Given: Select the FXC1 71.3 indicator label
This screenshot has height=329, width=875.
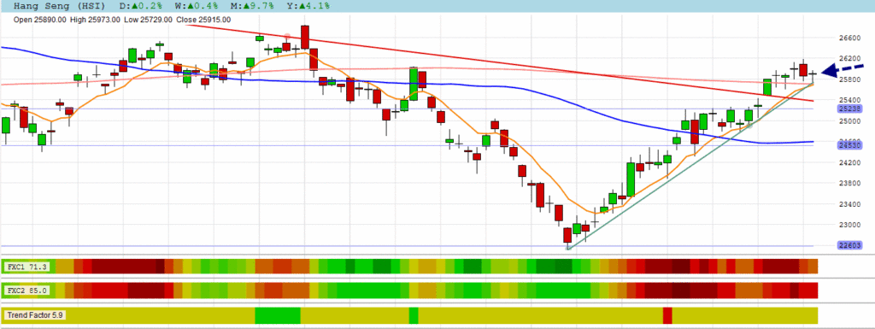Looking at the screenshot, I should (x=26, y=267).
